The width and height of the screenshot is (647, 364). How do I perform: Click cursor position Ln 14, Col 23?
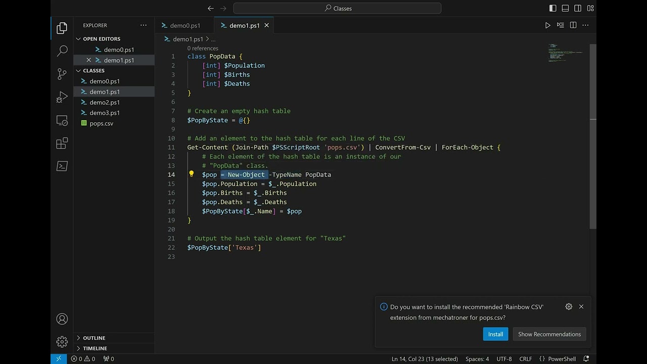tap(425, 359)
